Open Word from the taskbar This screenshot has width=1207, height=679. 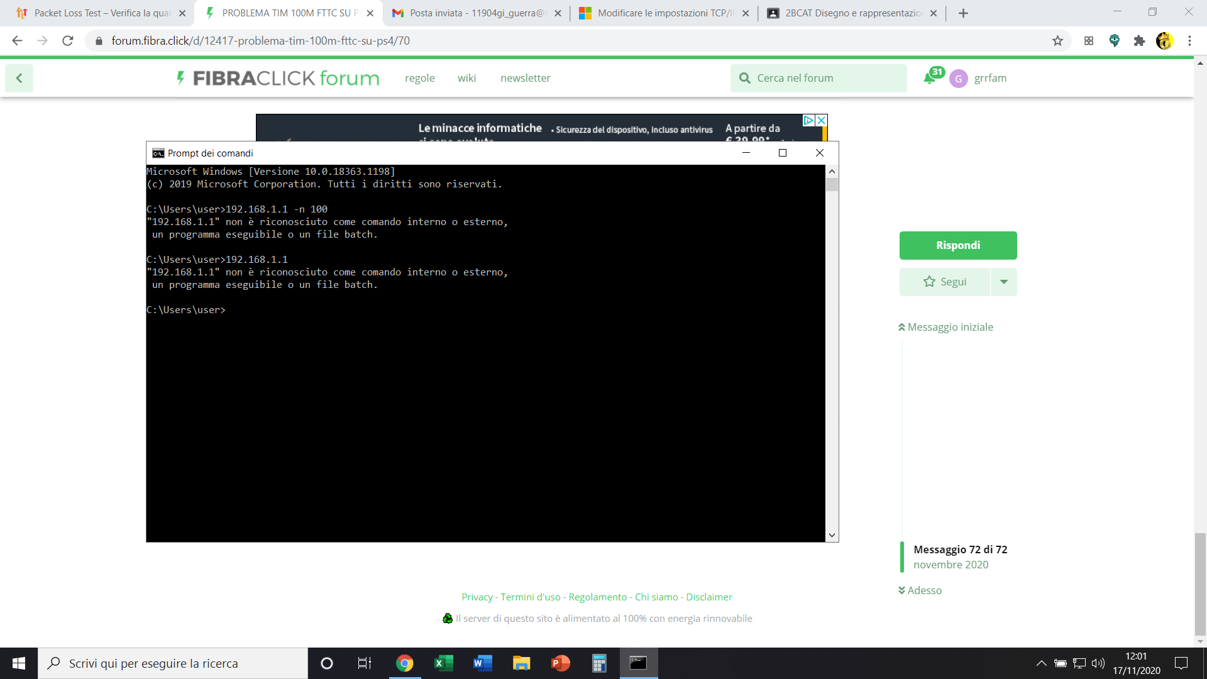click(482, 663)
